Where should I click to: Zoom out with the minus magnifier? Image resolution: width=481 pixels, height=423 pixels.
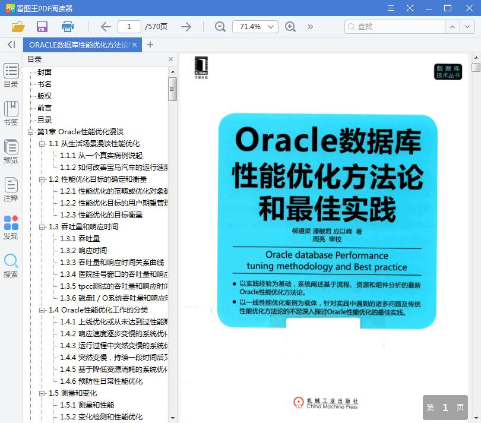point(220,27)
